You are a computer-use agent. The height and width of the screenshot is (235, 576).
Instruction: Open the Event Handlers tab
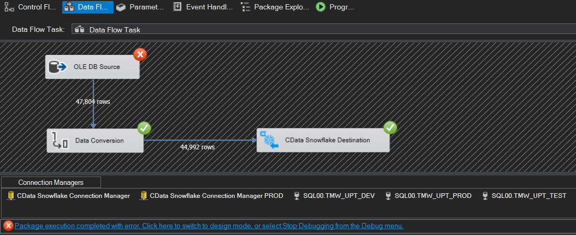click(x=203, y=7)
